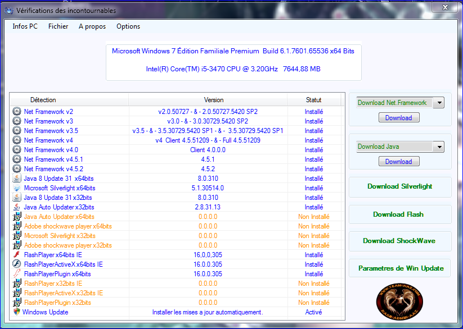
Task: Click the Net Framework v4.5.1 gear icon
Action: [x=17, y=159]
